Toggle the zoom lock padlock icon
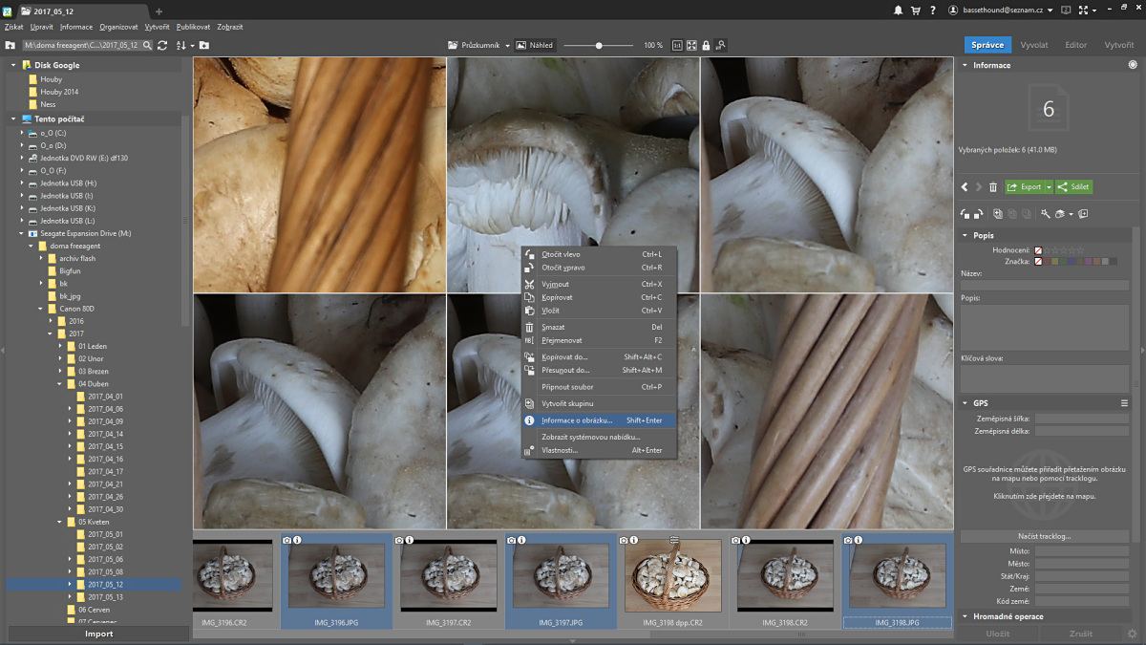The width and height of the screenshot is (1146, 645). [706, 45]
